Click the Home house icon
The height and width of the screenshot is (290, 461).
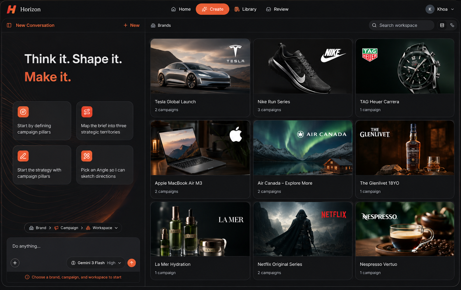click(173, 9)
